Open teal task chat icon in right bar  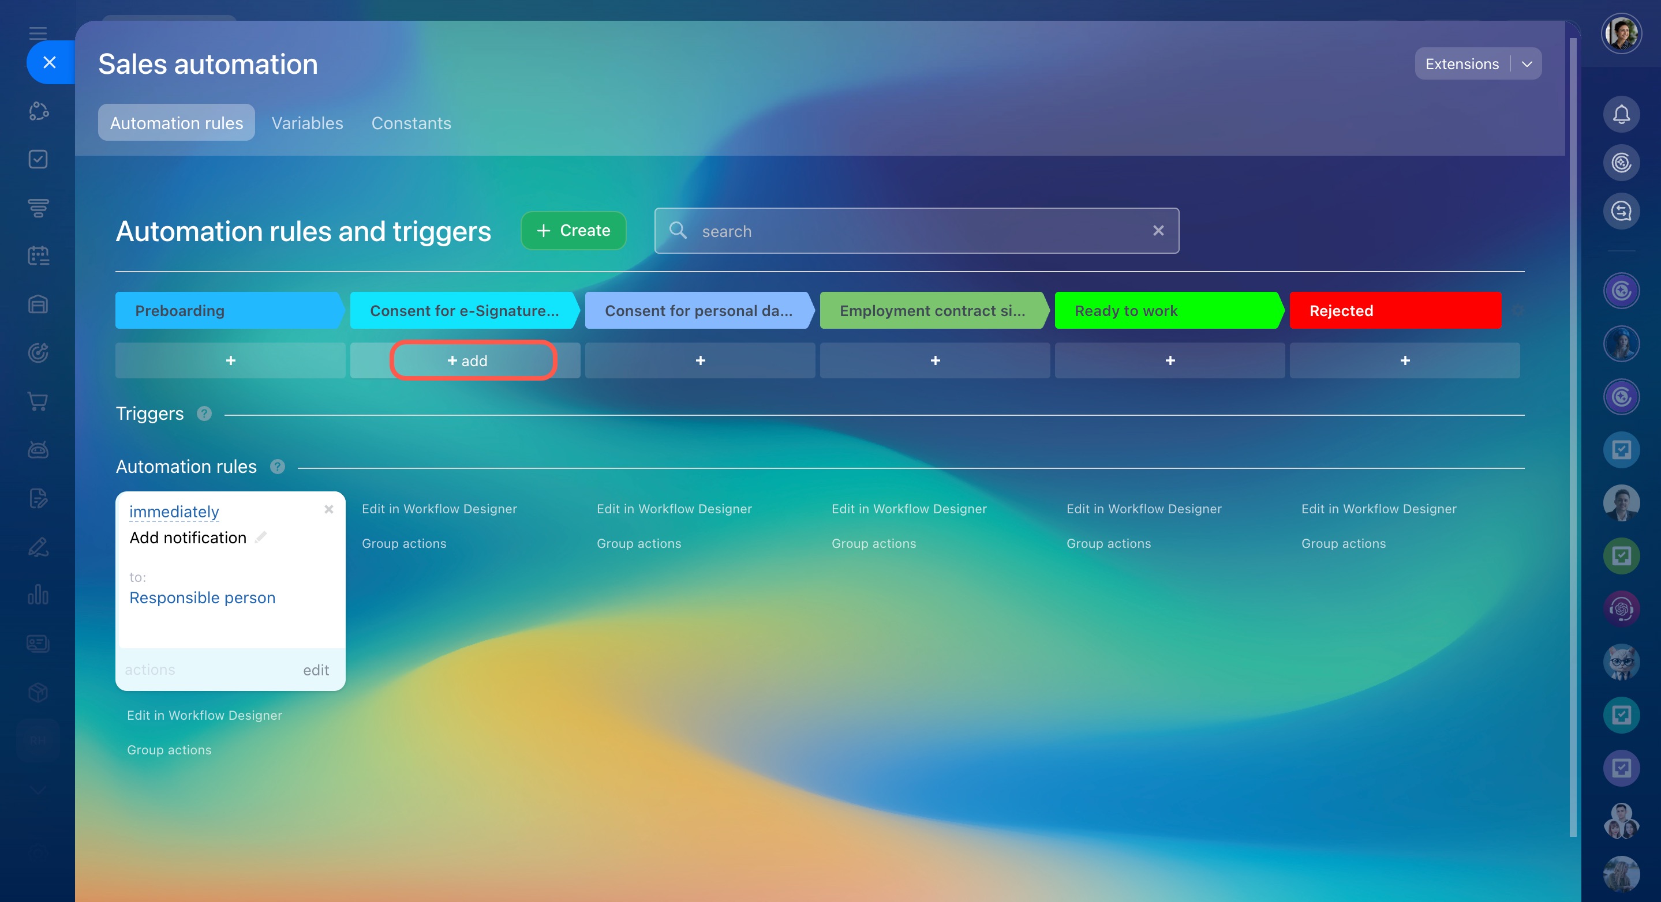tap(1621, 715)
